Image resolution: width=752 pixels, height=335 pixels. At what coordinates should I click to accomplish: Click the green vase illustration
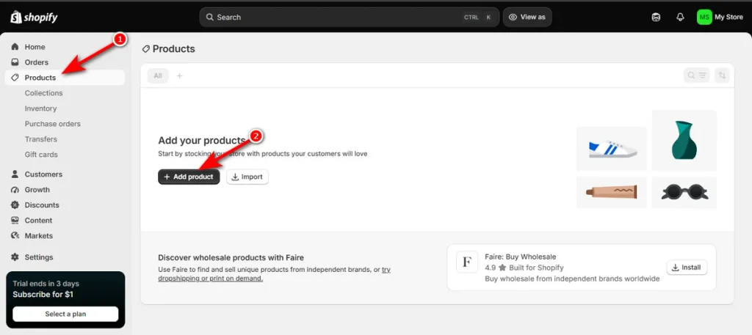(x=684, y=140)
